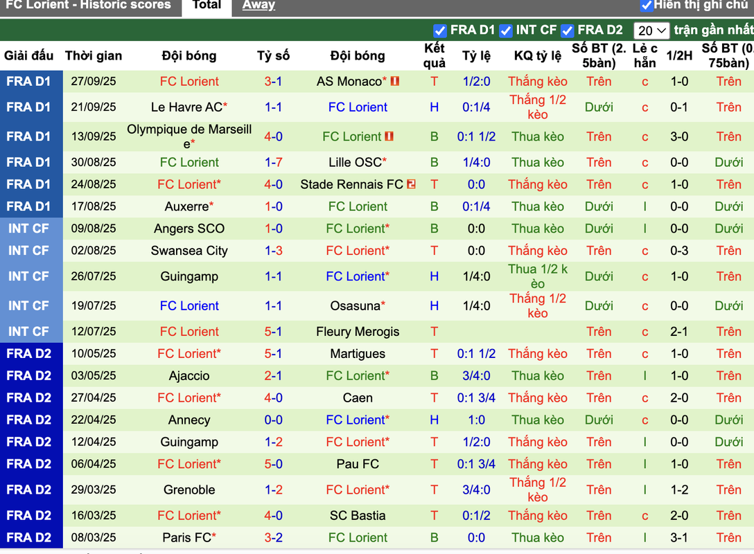This screenshot has width=754, height=554.
Task: Click Paris FC team name
Action: [186, 537]
